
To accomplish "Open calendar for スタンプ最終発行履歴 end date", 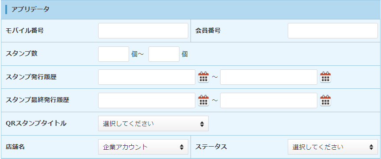I will tap(326, 100).
